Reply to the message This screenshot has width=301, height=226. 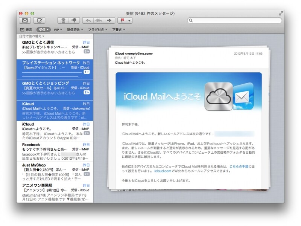coord(88,21)
